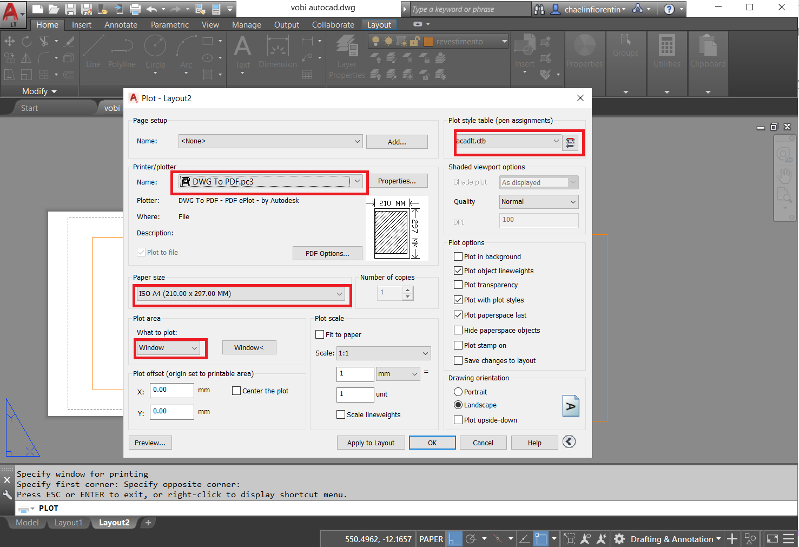The image size is (799, 547).
Task: Open the plot style table editor icon
Action: [570, 142]
